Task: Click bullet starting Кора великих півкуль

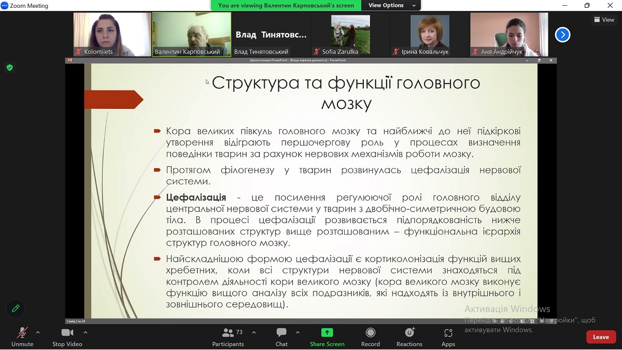Action: tap(343, 143)
